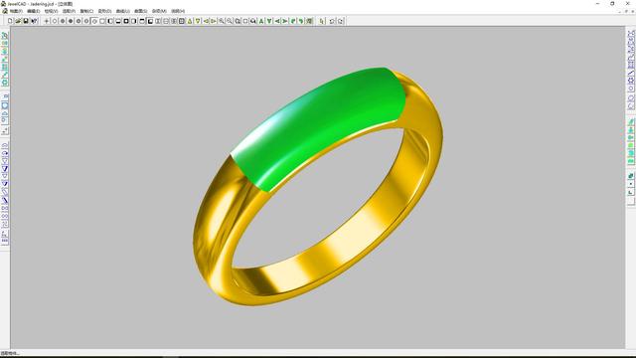Create a new file from the toolbar
Screen dimensions: 636x358
10,21
